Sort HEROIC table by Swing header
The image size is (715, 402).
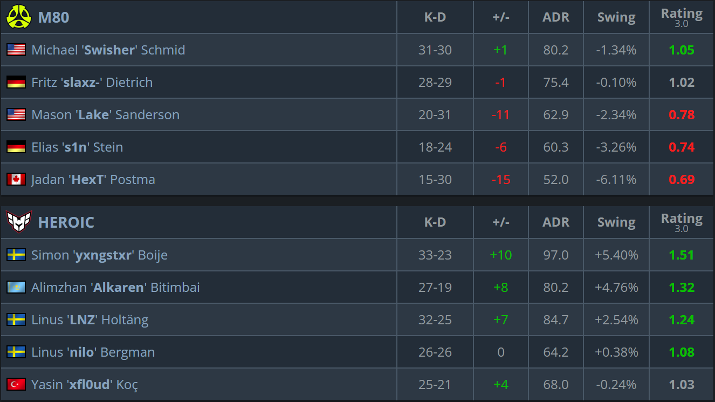click(616, 222)
